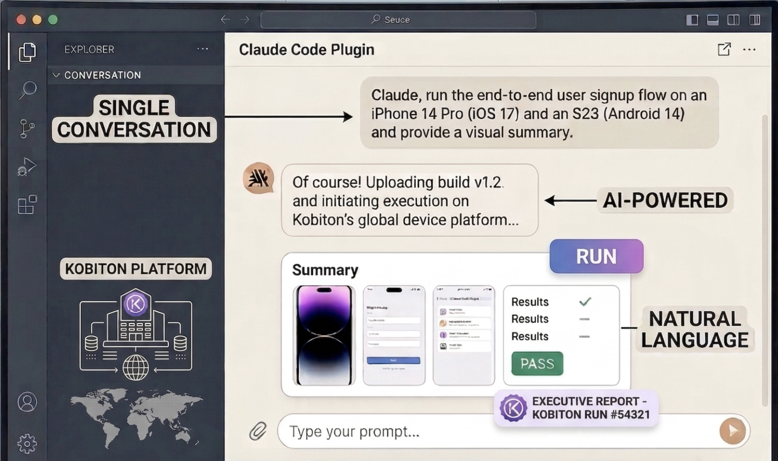
Task: Open Claude Code Plugin more options ellipsis
Action: 749,50
